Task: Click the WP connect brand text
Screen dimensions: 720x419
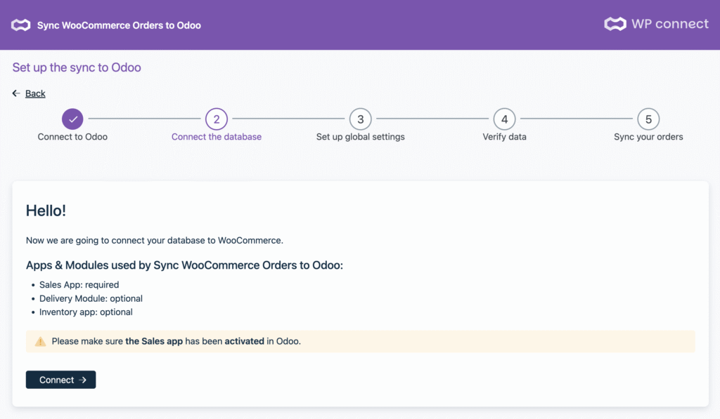Action: pos(669,24)
